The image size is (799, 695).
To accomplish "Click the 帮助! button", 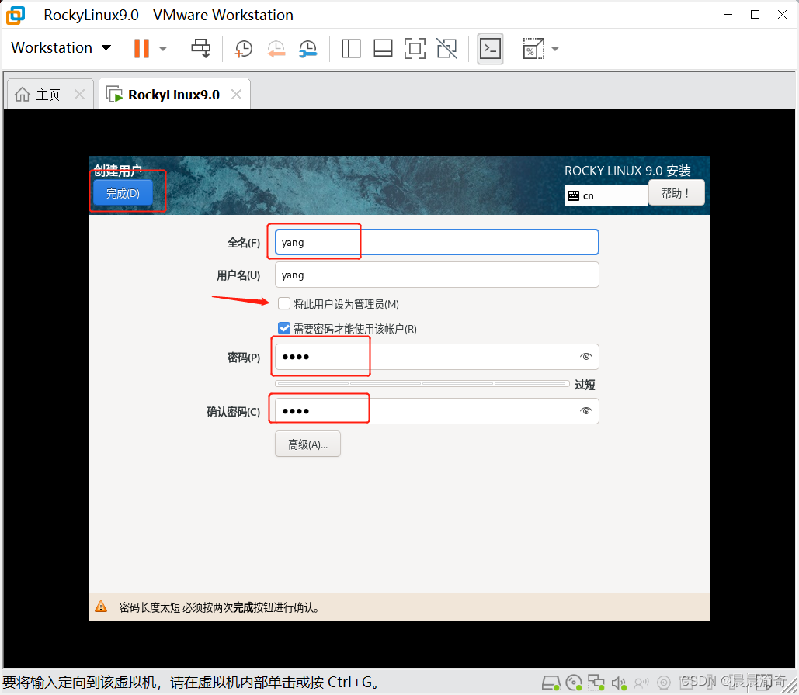I will 676,193.
